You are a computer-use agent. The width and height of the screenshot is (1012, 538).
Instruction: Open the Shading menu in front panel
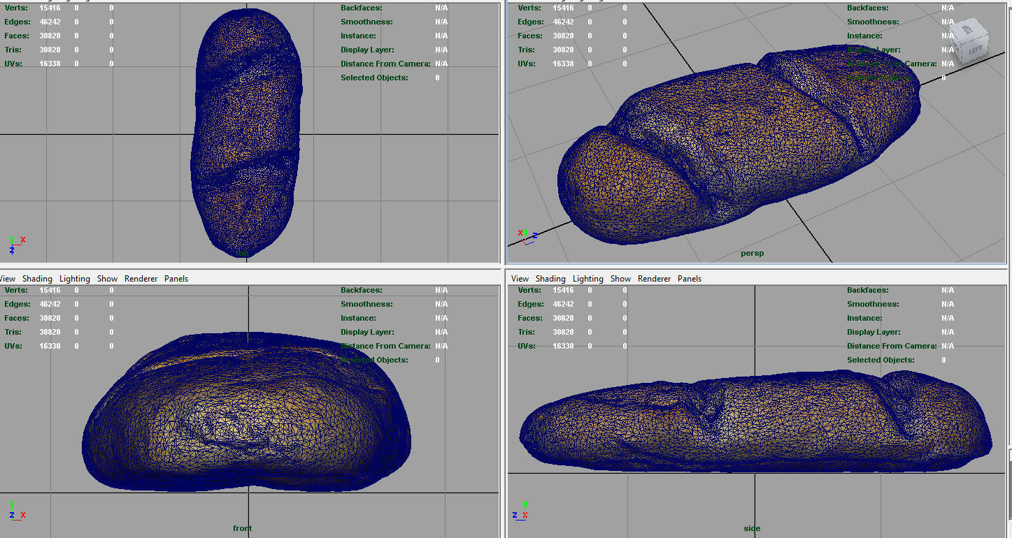[x=37, y=279]
